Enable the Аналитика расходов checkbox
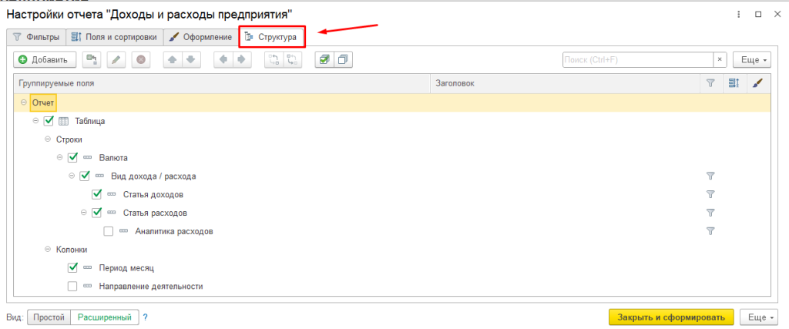Screen dimensions: 789x329 pos(109,231)
